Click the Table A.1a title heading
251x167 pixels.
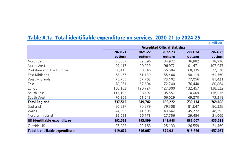pyautogui.click(x=114, y=38)
